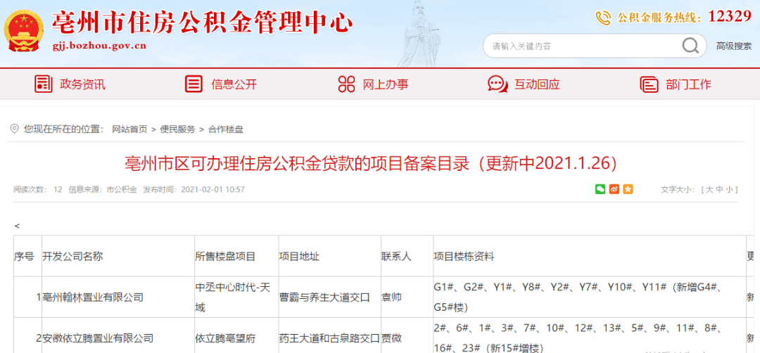Go to 便民服务 breadcrumb link
Viewport: 760px width, 353px height.
click(177, 129)
